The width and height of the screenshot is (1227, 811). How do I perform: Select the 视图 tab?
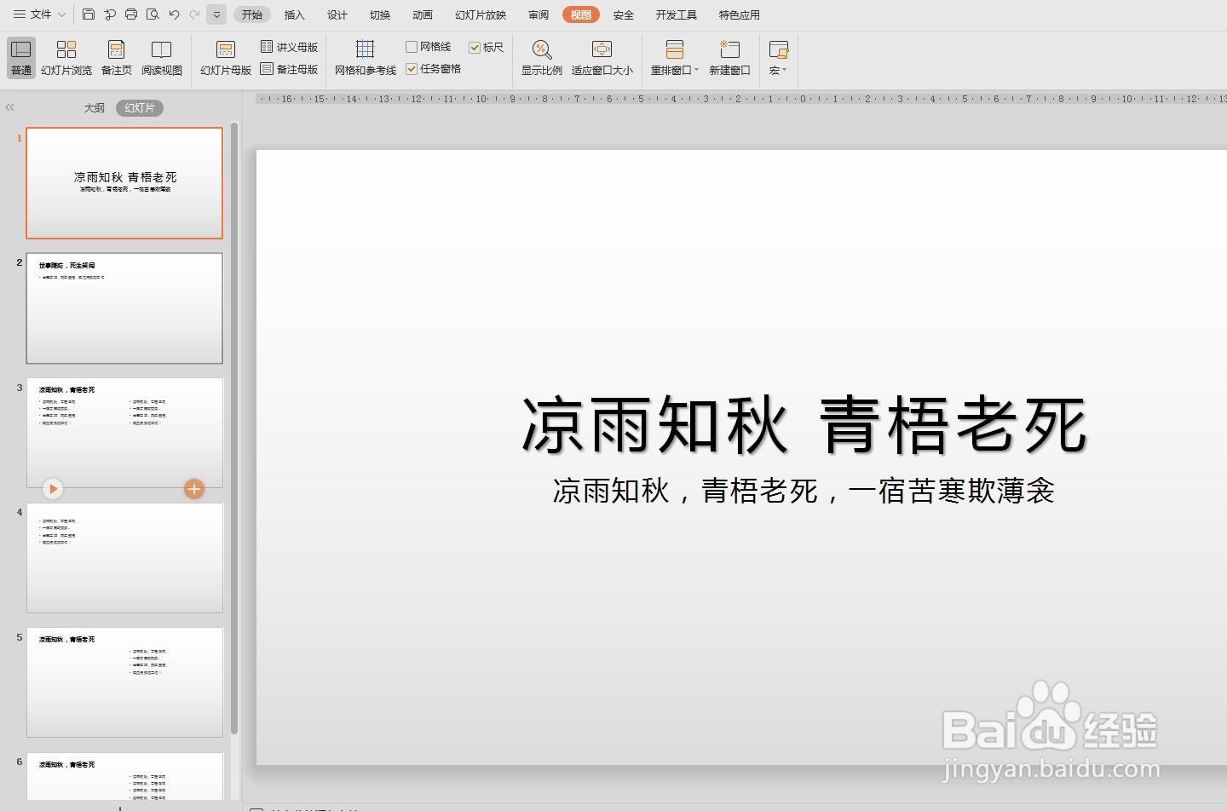click(x=581, y=14)
